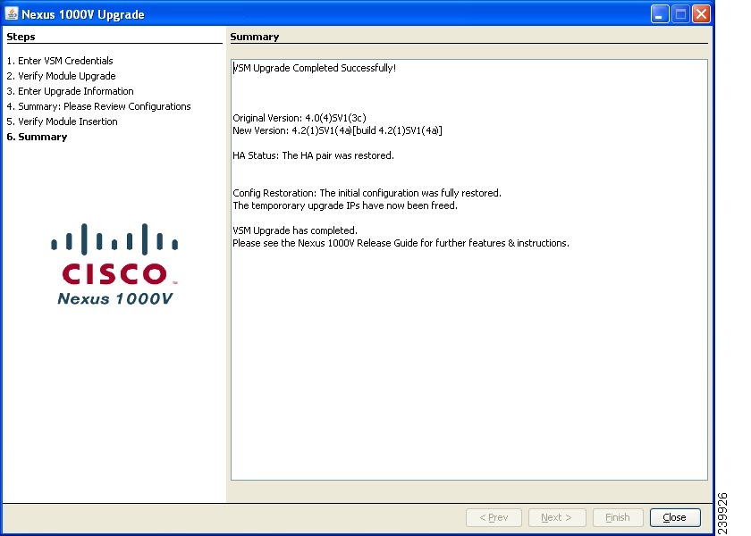Screen dimensions: 751x536
Task: Click the New Version 4.2(1)SV1(4a) line
Action: point(338,130)
